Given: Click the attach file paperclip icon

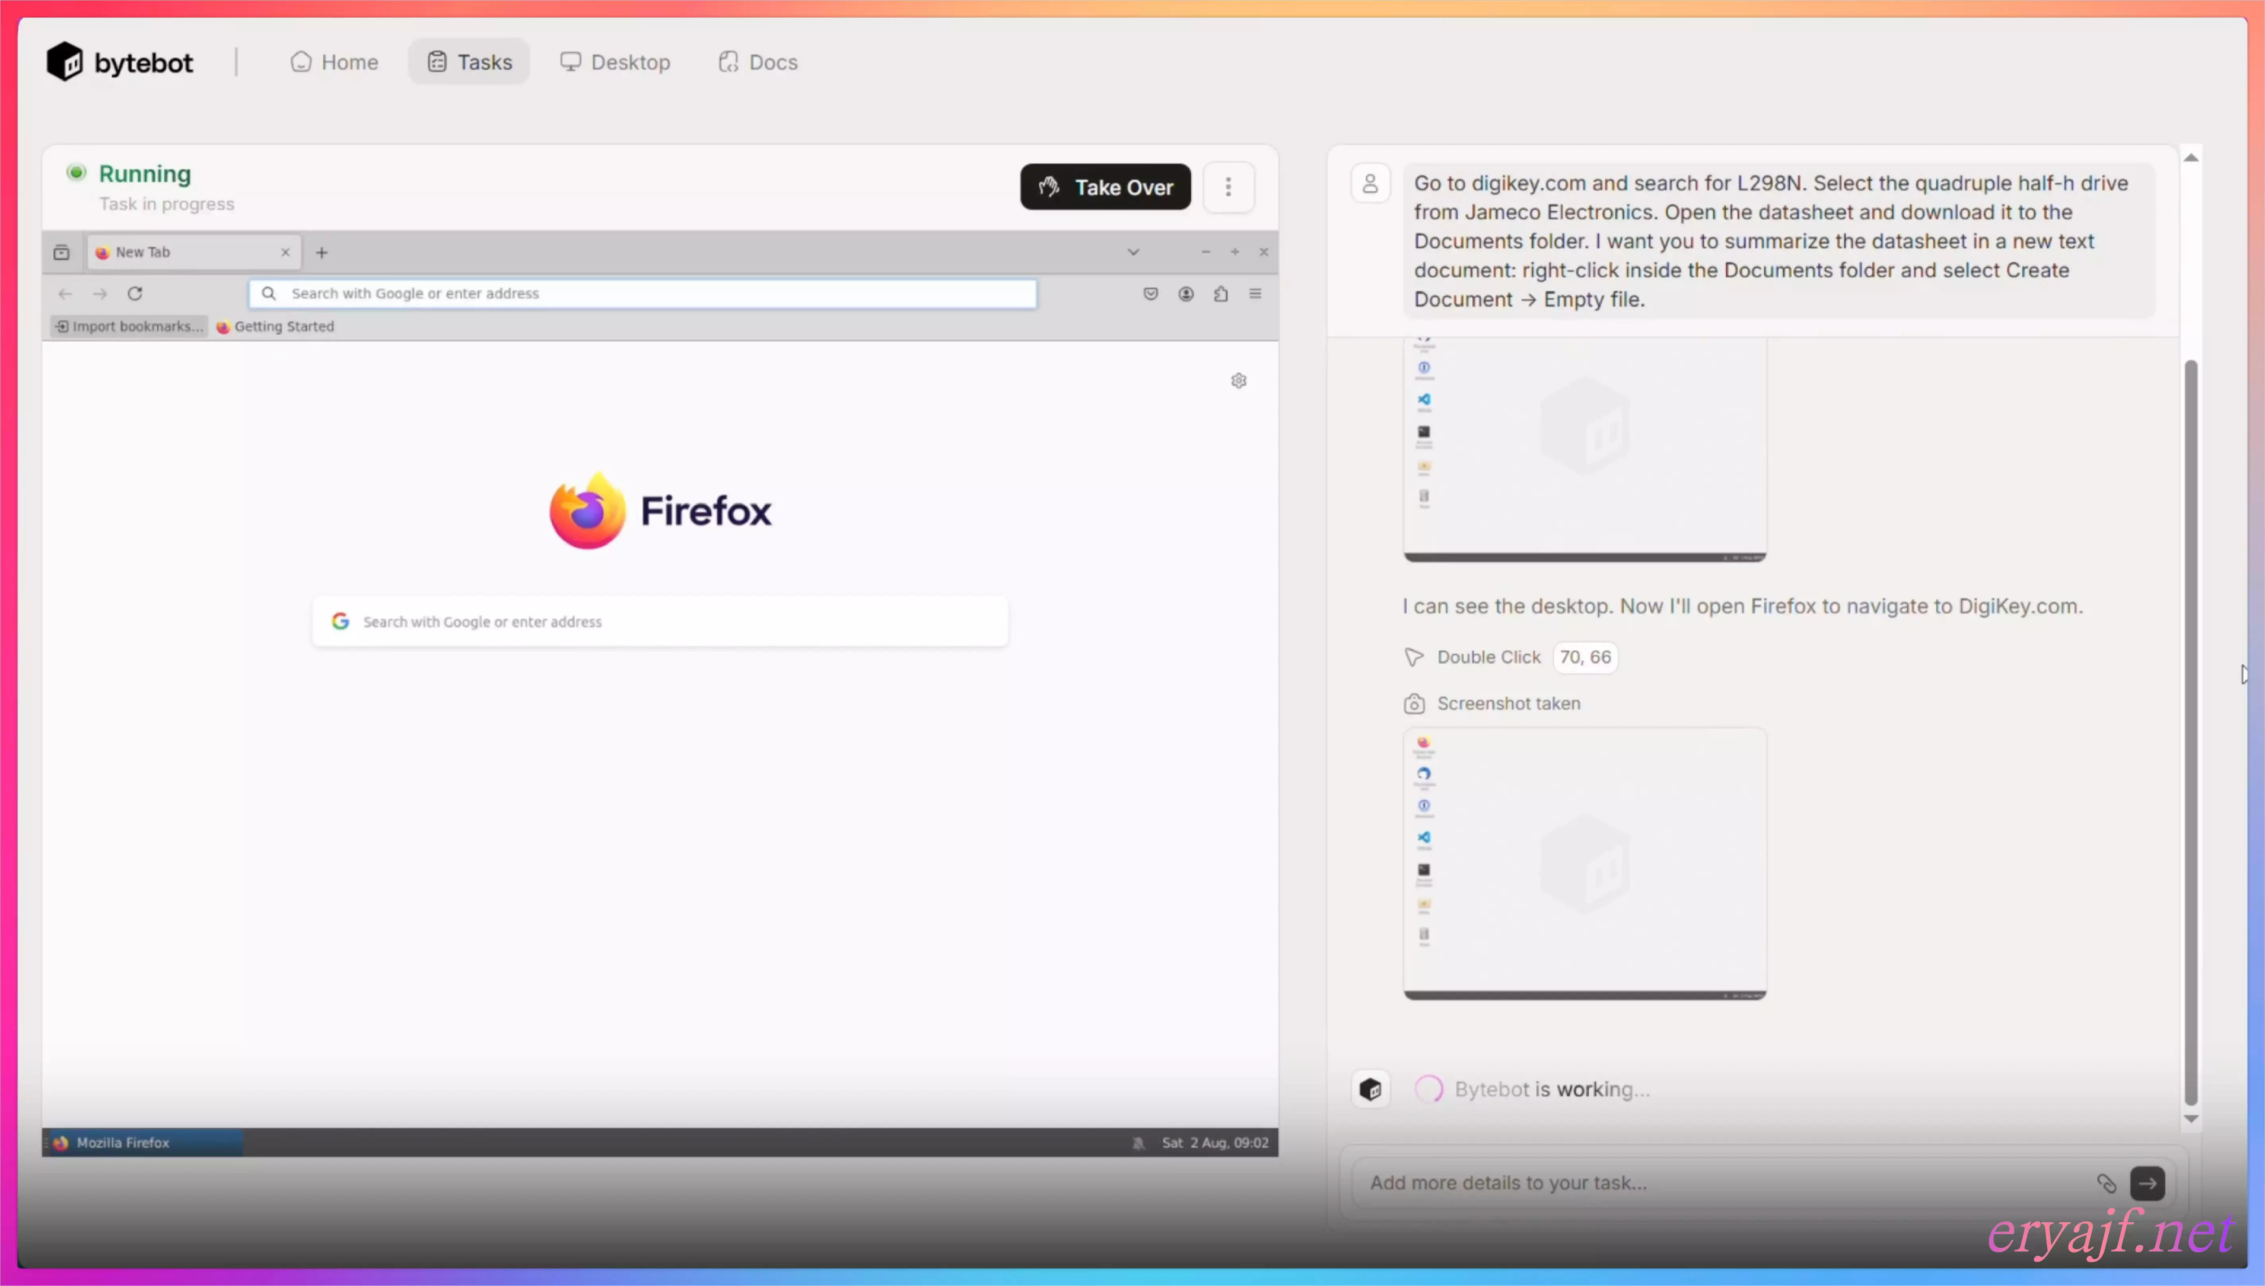Looking at the screenshot, I should (2106, 1183).
